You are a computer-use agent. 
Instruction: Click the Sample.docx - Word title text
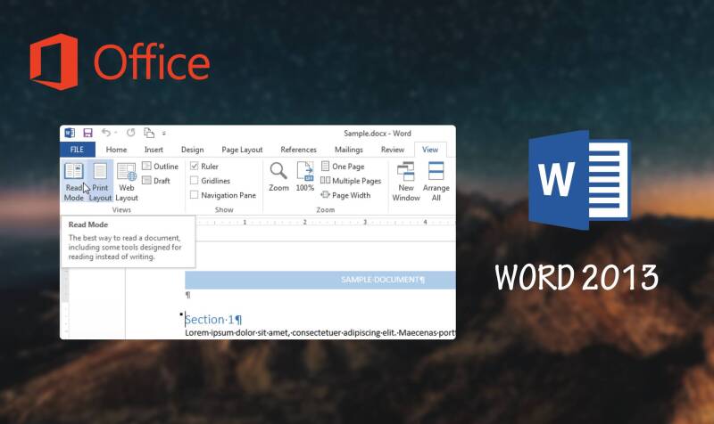point(377,133)
